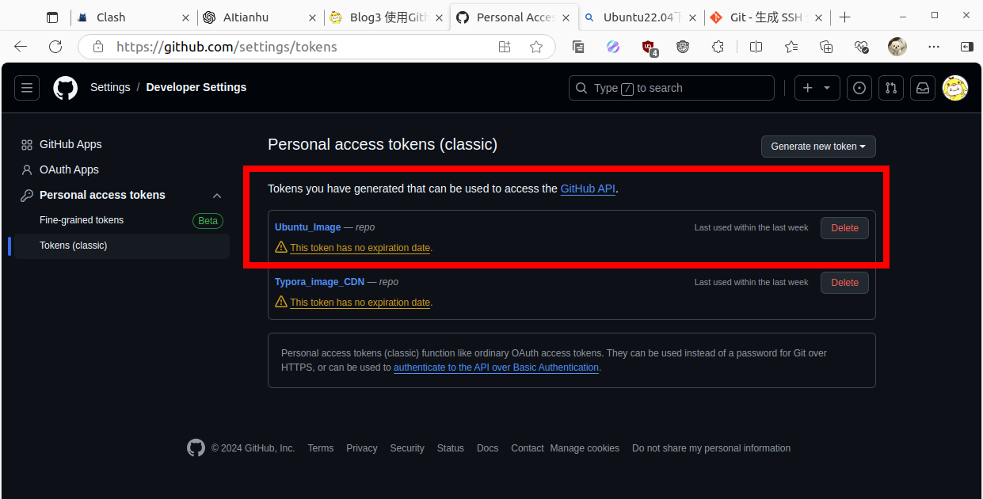Open the Docs footer link
Viewport: 983px width, 499px height.
488,448
